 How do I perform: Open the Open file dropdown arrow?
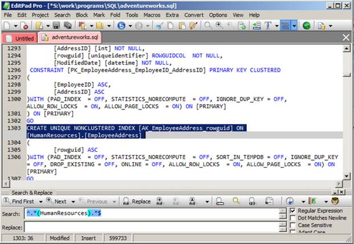[x=48, y=26]
